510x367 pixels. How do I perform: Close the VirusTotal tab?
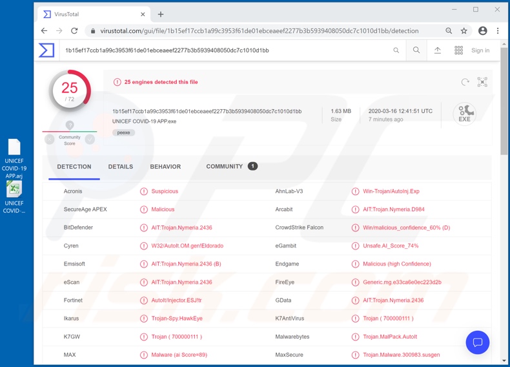tap(143, 14)
